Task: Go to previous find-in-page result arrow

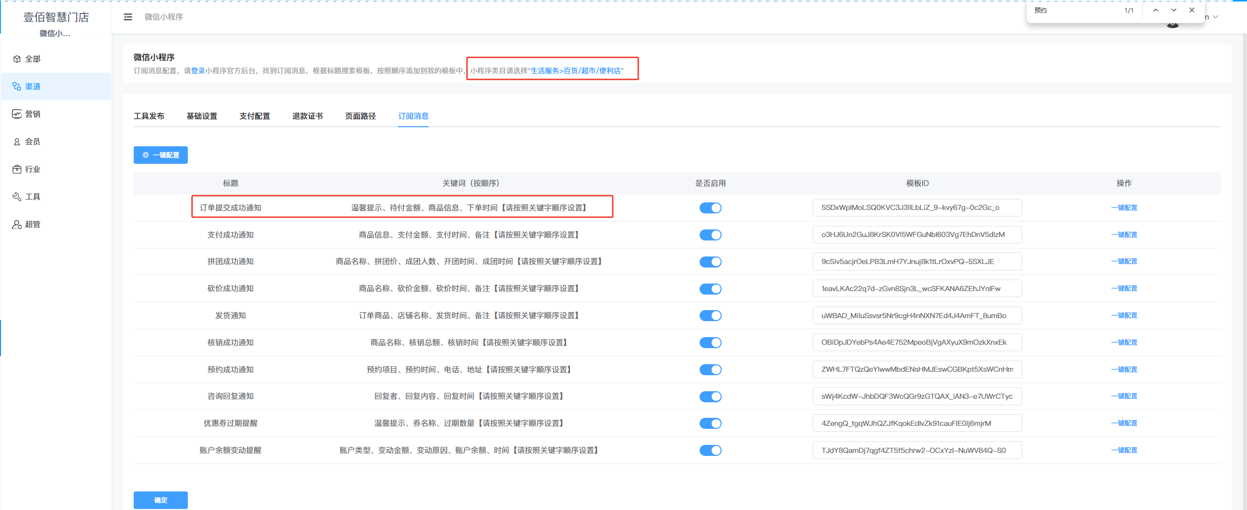Action: [x=1155, y=11]
